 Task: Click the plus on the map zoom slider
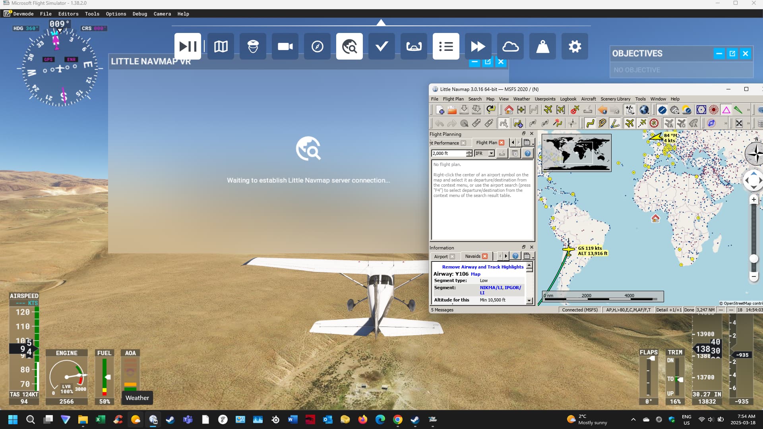click(753, 199)
